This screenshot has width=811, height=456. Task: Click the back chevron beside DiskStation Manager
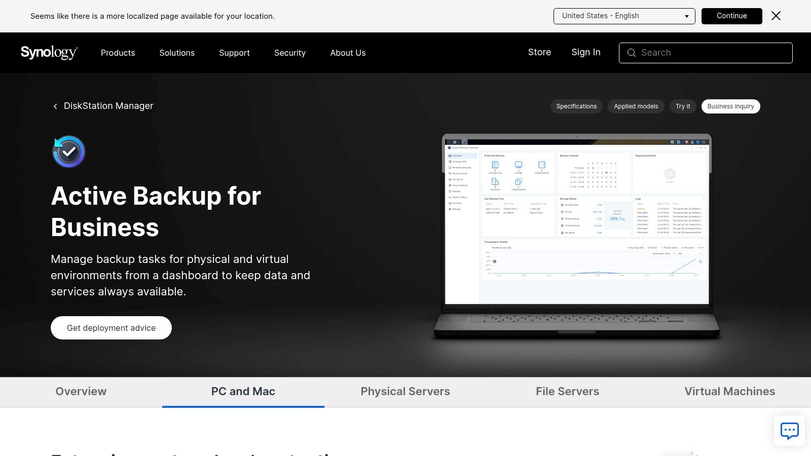(x=55, y=106)
